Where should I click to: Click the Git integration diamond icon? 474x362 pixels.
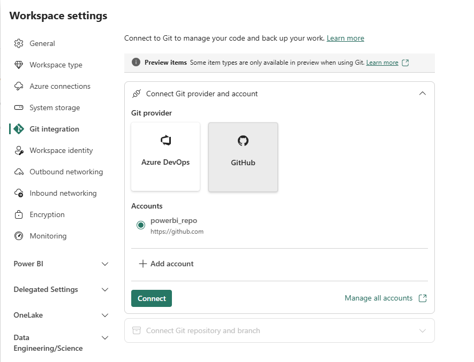(x=19, y=129)
